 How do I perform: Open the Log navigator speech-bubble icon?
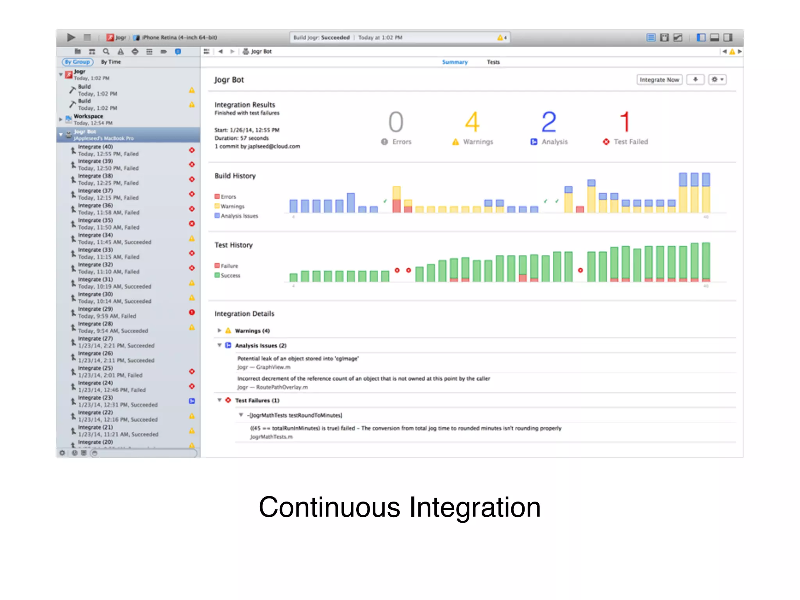click(178, 52)
